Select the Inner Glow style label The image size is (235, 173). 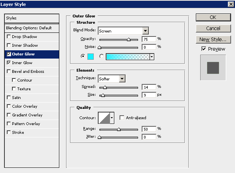[x=22, y=63]
